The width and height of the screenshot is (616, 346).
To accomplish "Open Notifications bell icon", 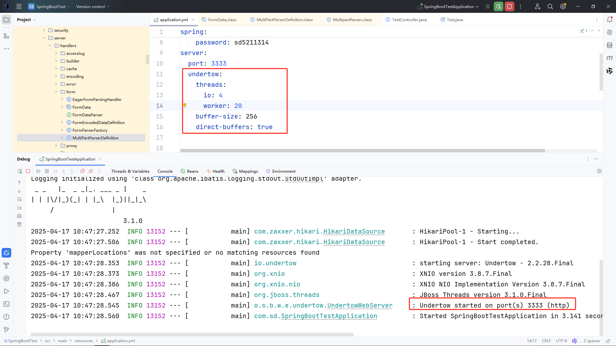I will click(x=610, y=20).
